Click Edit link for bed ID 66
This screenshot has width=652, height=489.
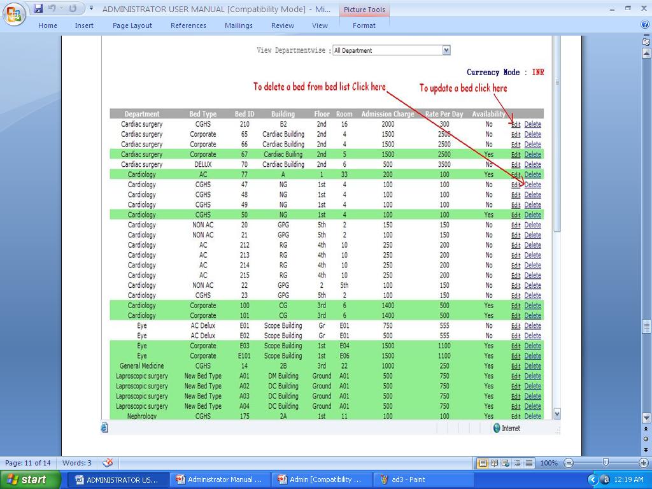coord(516,145)
